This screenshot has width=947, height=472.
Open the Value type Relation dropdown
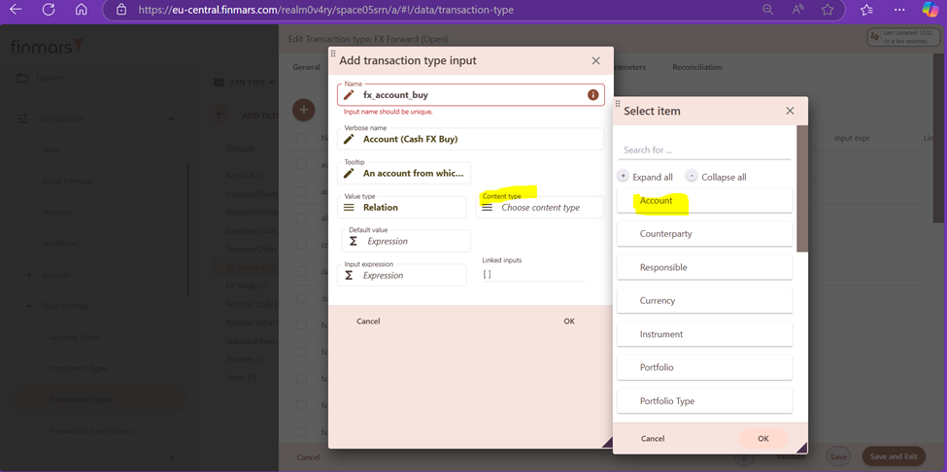tap(402, 207)
